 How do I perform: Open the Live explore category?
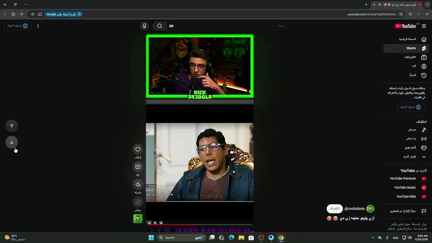(406, 139)
